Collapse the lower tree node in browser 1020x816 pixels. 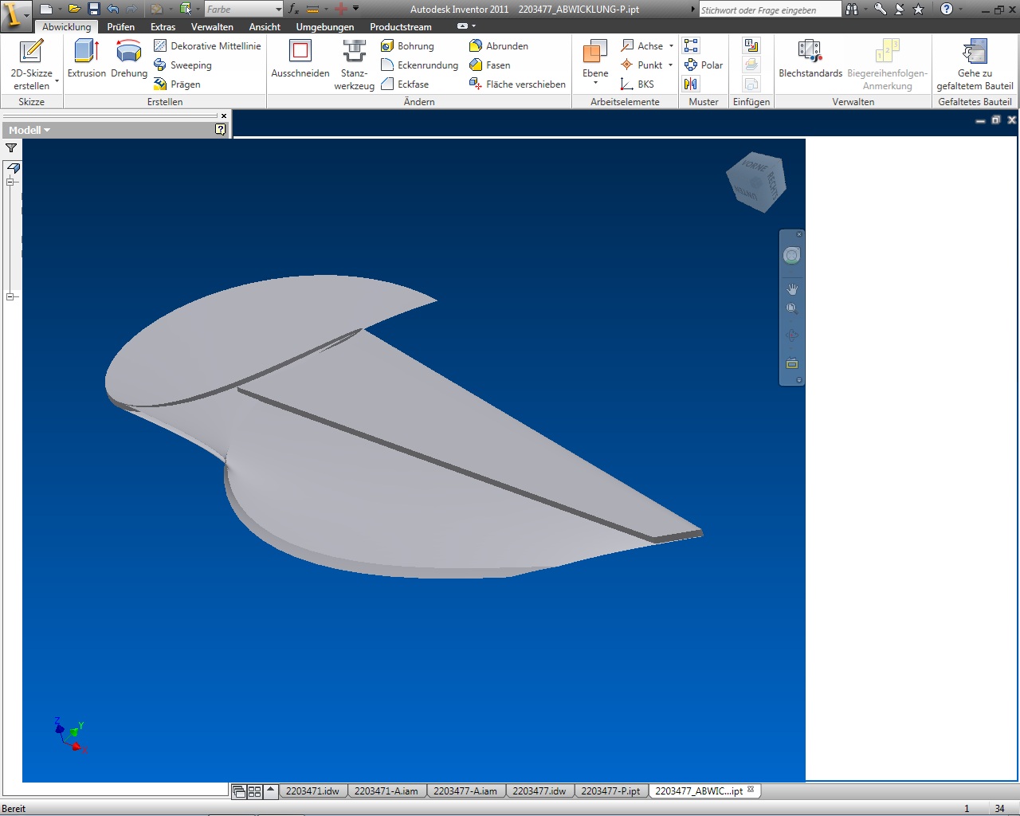pos(10,297)
